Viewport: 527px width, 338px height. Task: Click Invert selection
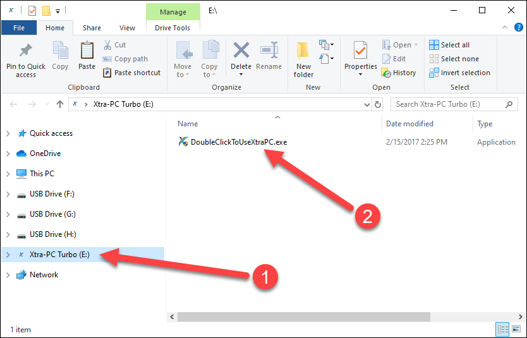[460, 73]
